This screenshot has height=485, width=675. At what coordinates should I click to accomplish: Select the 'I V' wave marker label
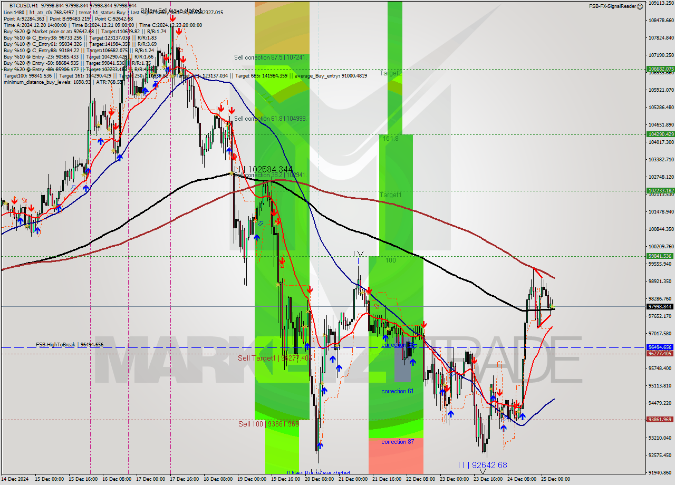[359, 254]
